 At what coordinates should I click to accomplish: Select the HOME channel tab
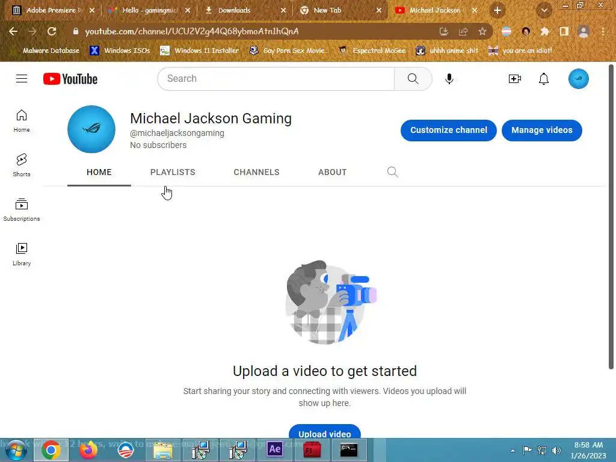[99, 172]
